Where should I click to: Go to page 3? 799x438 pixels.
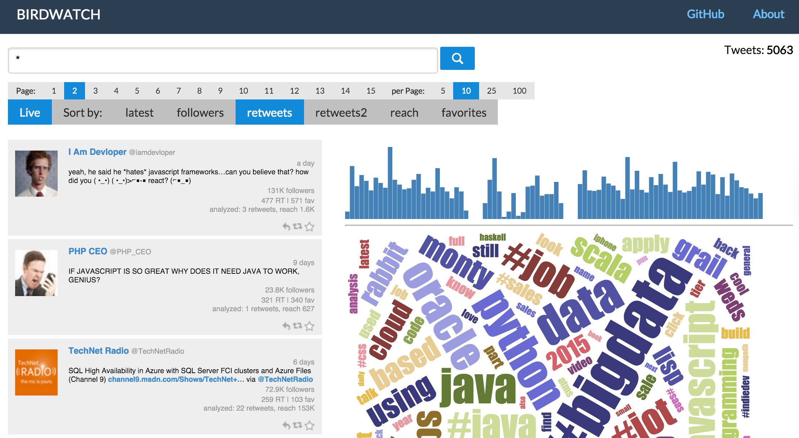(95, 91)
